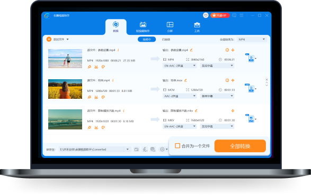Screen dimensions: 311x196
Task: Open the gear settings dropdown in bottom bar
Action: [x=164, y=150]
